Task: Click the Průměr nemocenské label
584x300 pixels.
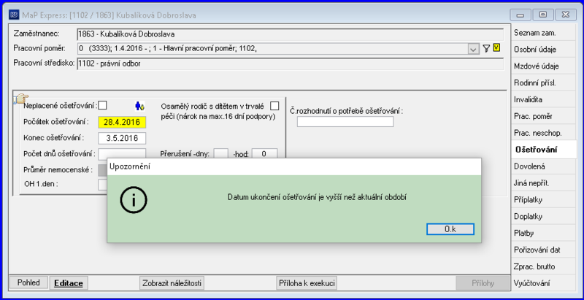Action: pyautogui.click(x=58, y=170)
